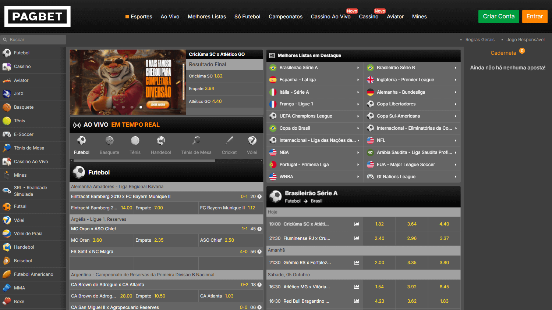
Task: Open MMA in the left sidebar
Action: coord(33,288)
